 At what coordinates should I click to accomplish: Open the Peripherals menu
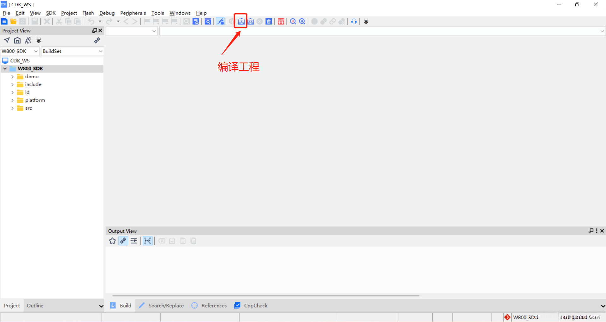pos(133,13)
